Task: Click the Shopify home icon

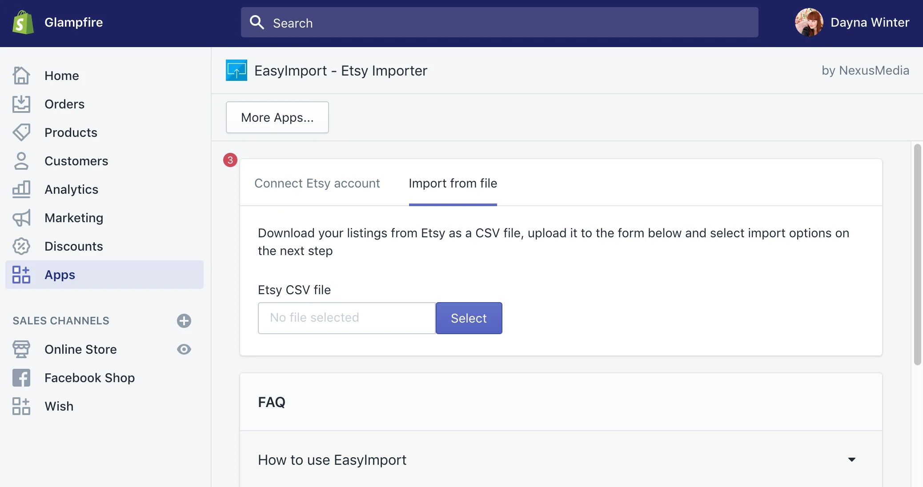Action: click(22, 22)
